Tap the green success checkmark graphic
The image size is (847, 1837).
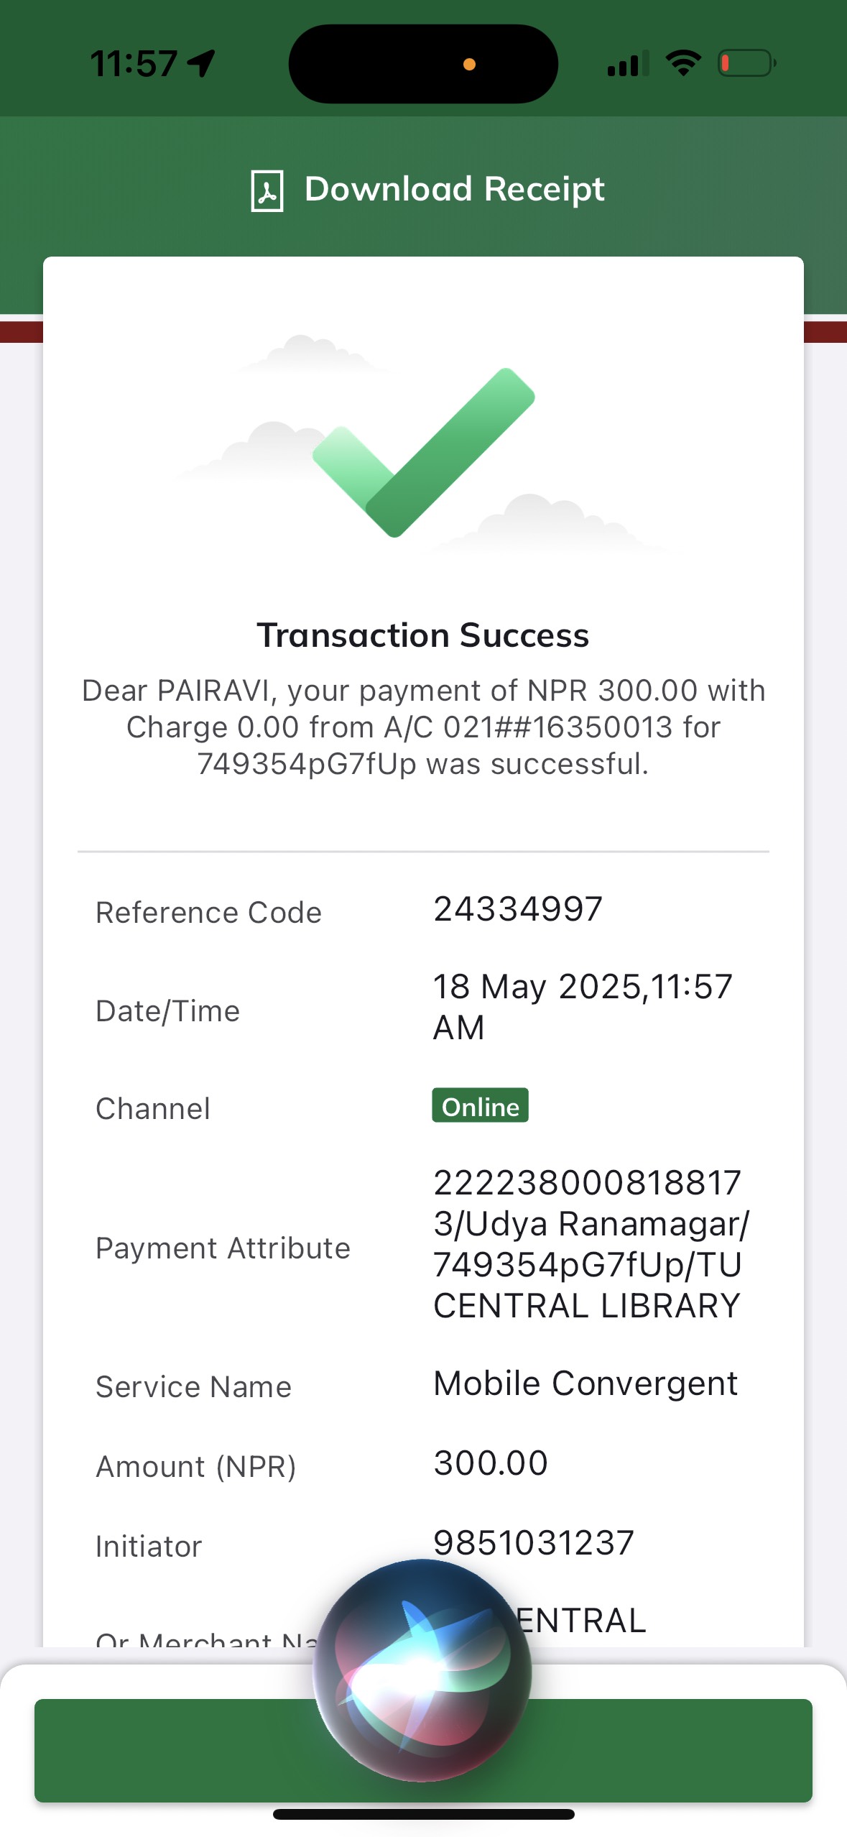pos(424,453)
